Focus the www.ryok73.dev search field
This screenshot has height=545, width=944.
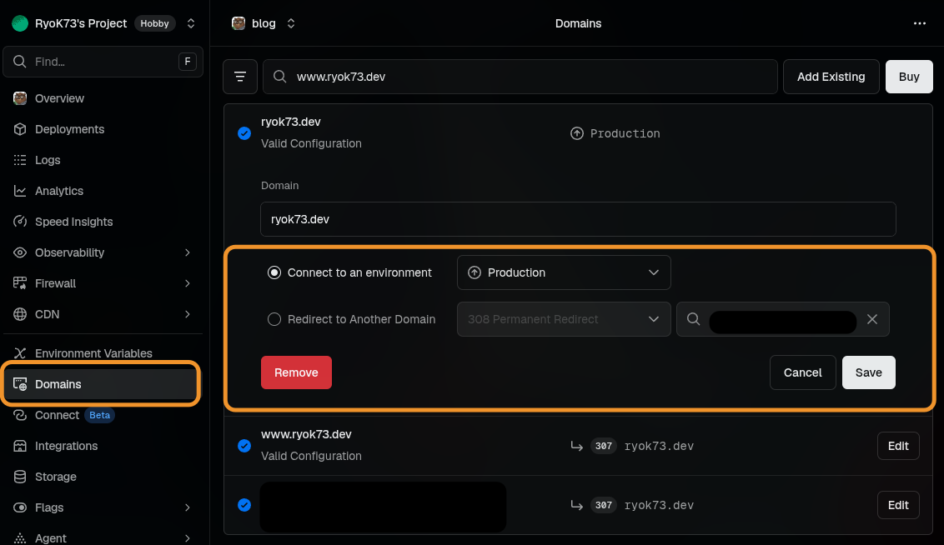pyautogui.click(x=520, y=77)
